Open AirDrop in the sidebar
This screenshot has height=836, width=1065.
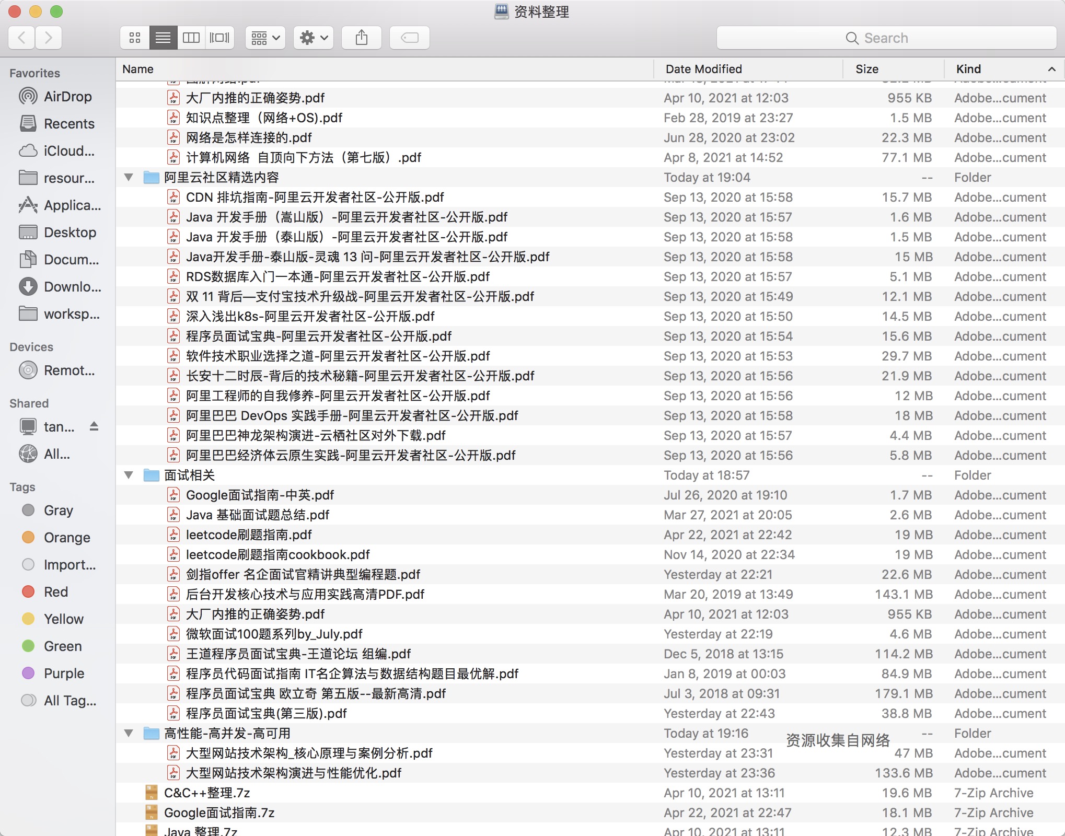coord(67,97)
